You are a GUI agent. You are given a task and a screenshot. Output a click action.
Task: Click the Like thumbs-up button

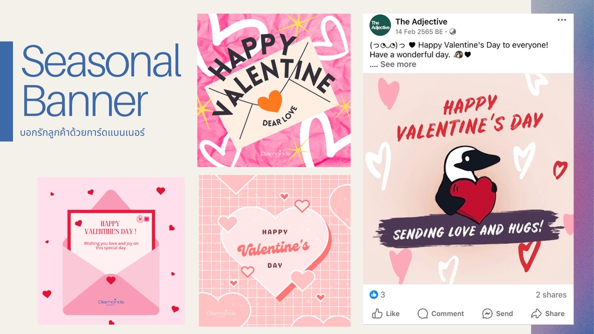[386, 314]
